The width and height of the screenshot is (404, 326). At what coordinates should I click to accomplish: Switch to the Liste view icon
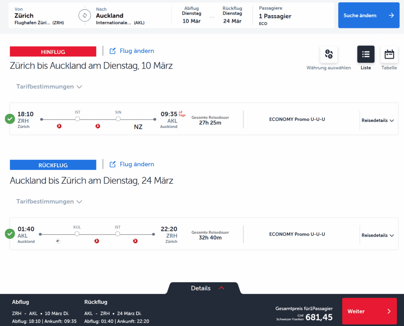click(x=366, y=55)
